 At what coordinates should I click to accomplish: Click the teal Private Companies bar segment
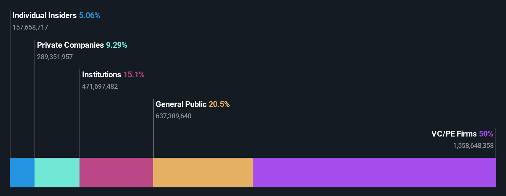coord(57,173)
